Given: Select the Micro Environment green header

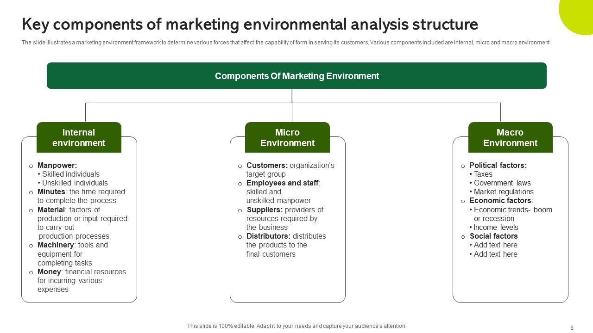Looking at the screenshot, I should pyautogui.click(x=287, y=138).
